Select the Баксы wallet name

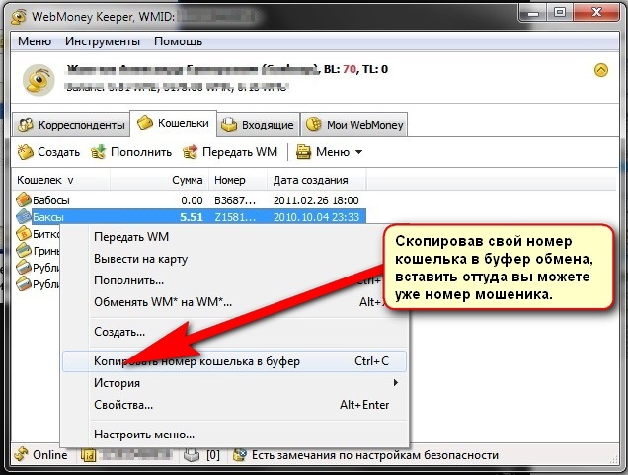(x=48, y=217)
